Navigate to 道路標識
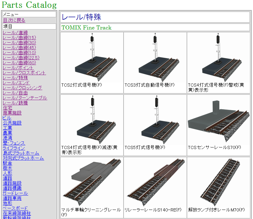 [x=12, y=188]
